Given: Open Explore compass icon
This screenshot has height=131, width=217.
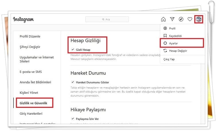Looking at the screenshot, I should tap(181, 19).
